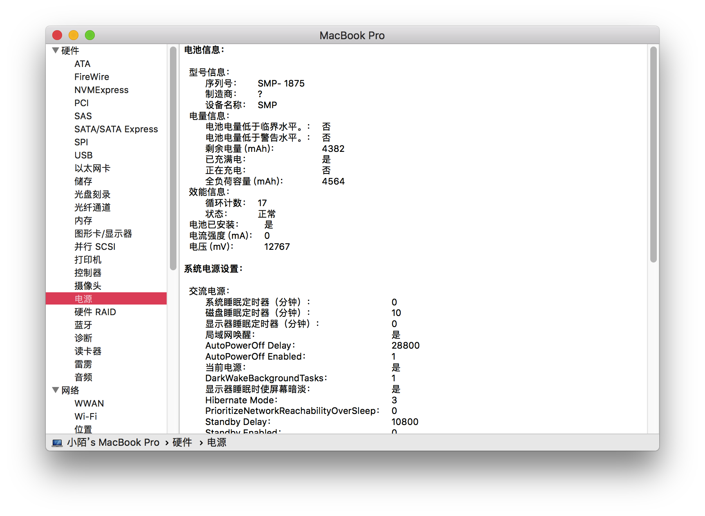Select WWAN under 网络
This screenshot has width=705, height=516.
(x=89, y=403)
